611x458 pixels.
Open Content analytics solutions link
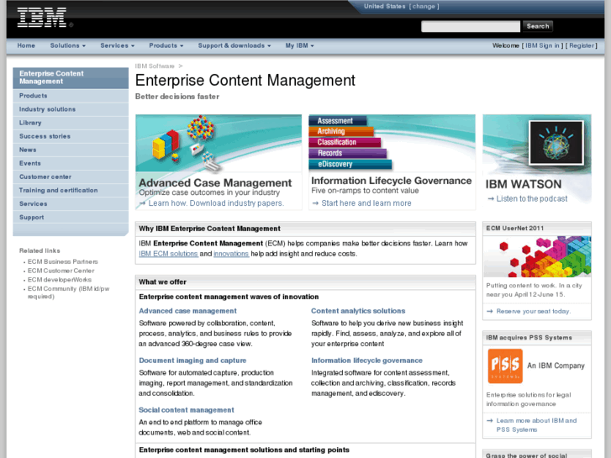click(x=358, y=311)
